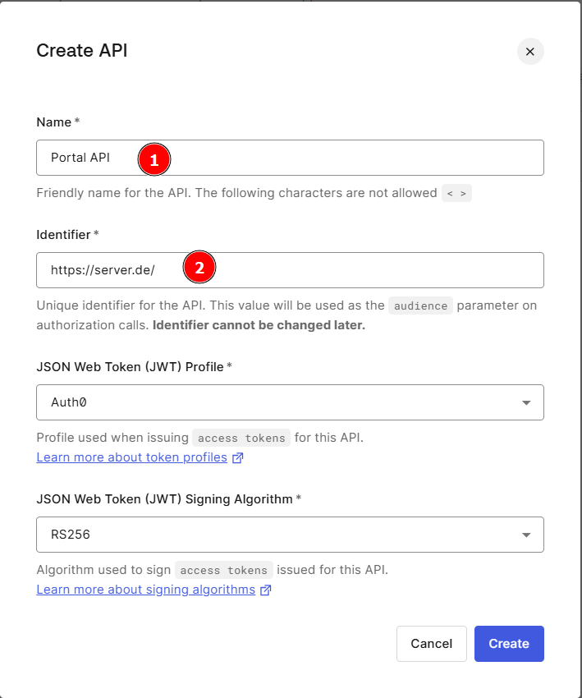Screen dimensions: 582x698
Task: Open 'Learn more about signing algorithms'
Action: click(145, 590)
